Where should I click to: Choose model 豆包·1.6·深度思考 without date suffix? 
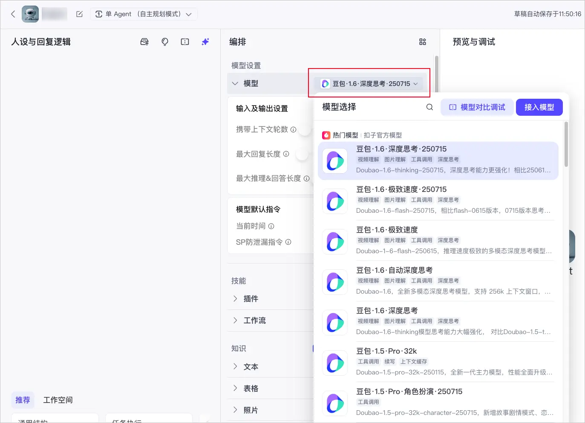click(438, 322)
